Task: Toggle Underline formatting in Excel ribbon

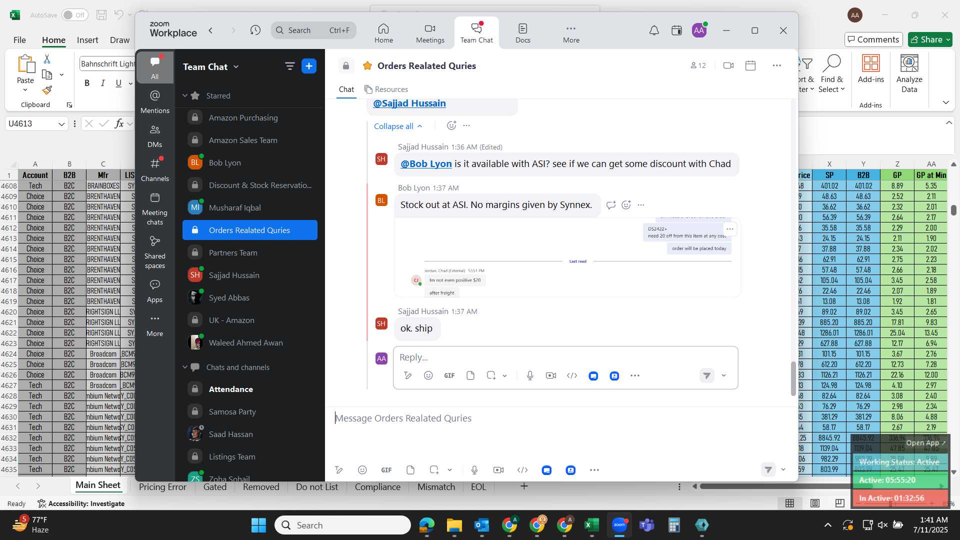Action: pos(118,83)
